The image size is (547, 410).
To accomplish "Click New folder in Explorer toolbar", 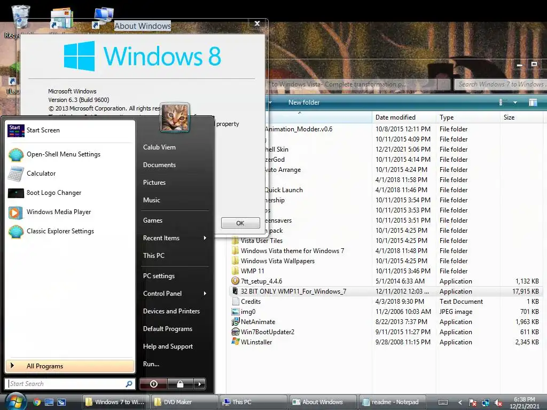I will pyautogui.click(x=304, y=102).
